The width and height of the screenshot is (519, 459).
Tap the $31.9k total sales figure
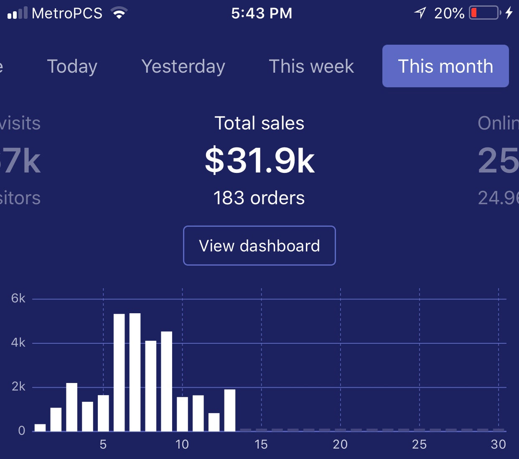pyautogui.click(x=259, y=161)
